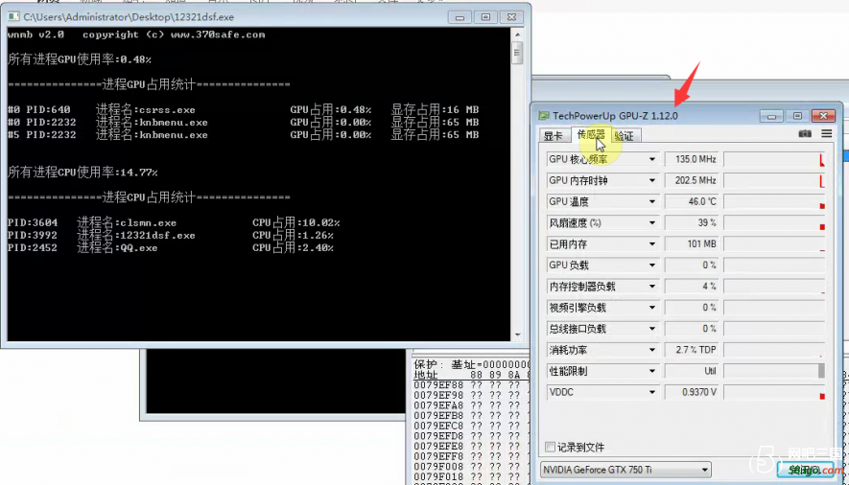Open the 消耗功率 sensor dropdown
The image size is (849, 485).
click(x=652, y=351)
